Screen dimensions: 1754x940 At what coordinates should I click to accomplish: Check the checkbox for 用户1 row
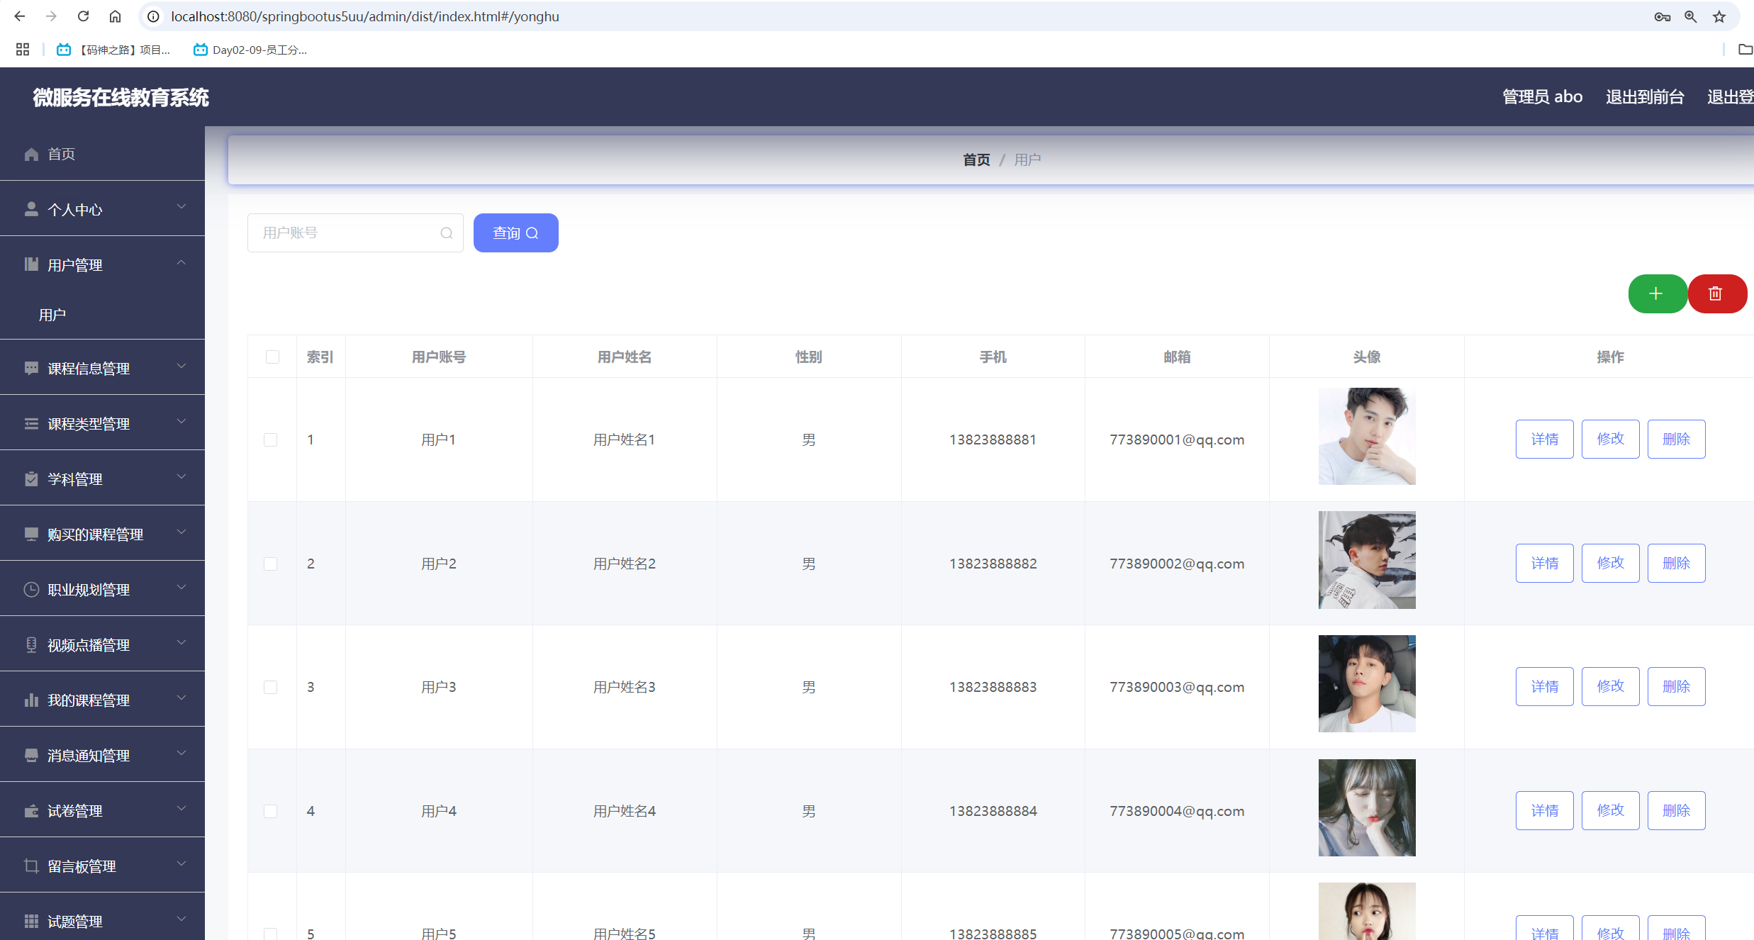click(270, 440)
